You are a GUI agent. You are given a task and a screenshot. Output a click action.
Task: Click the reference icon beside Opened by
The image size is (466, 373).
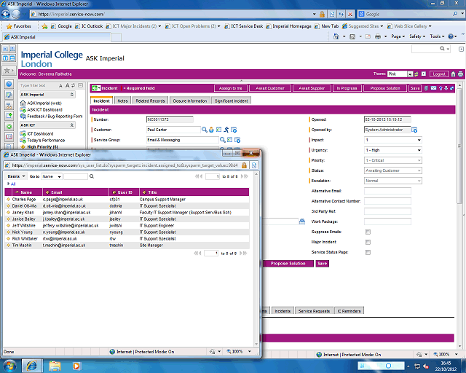[x=415, y=130]
